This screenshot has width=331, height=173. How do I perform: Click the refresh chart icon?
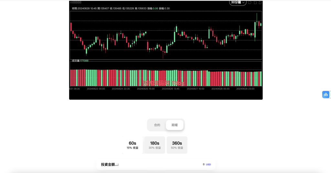[x=250, y=3]
